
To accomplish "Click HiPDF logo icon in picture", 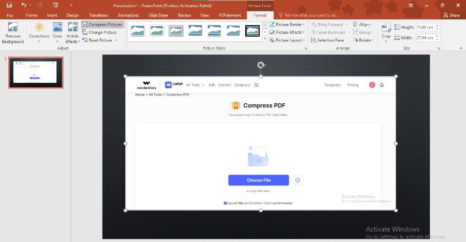I will click(x=168, y=85).
